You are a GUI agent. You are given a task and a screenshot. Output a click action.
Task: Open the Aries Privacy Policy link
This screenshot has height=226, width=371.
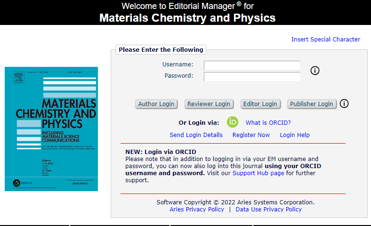tap(197, 210)
